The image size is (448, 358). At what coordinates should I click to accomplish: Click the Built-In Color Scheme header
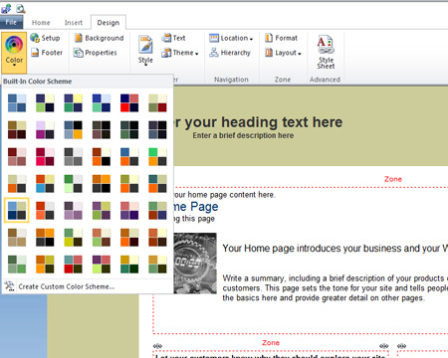point(38,82)
